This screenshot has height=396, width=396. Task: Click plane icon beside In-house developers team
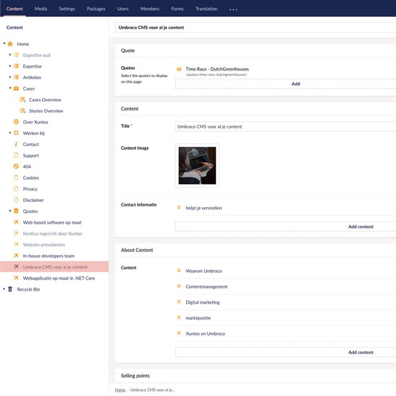point(16,256)
